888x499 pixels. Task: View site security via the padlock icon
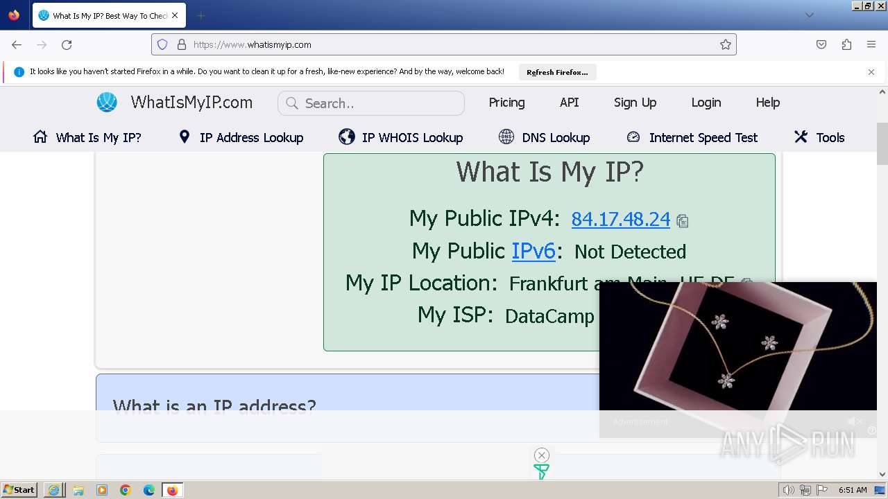click(182, 44)
